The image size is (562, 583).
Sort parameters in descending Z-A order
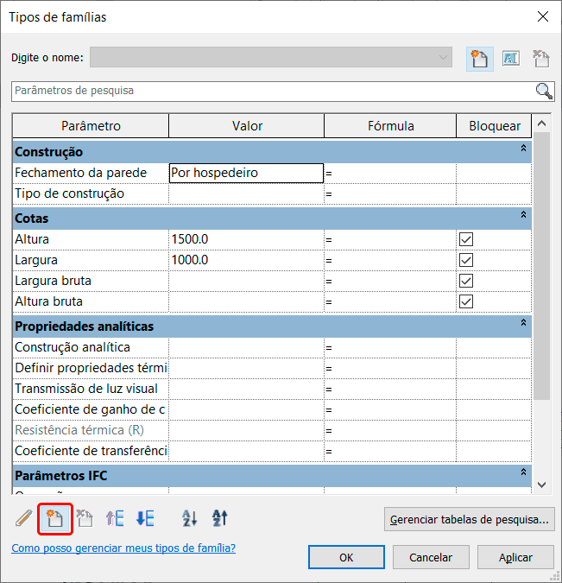[x=220, y=518]
